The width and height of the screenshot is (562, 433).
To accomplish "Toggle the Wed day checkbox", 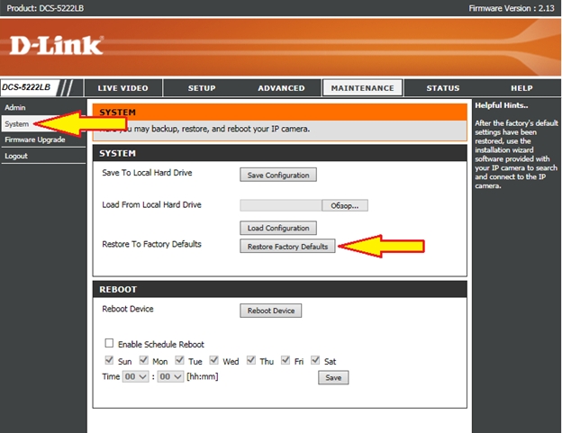I will click(x=214, y=360).
